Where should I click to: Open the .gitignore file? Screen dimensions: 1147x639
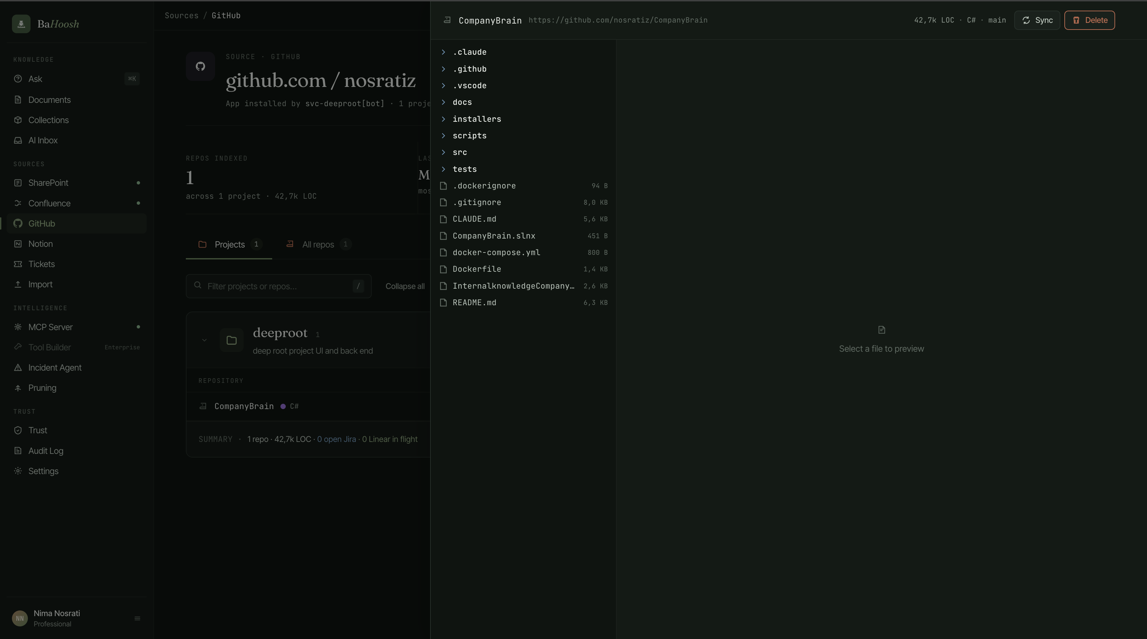[x=523, y=202]
